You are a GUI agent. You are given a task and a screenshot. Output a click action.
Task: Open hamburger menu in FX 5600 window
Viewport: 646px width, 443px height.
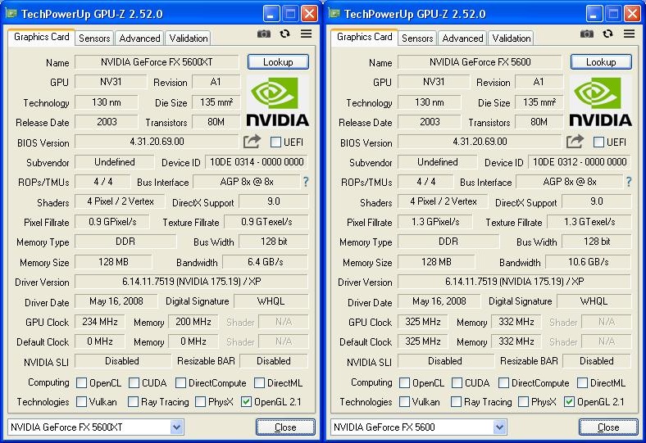(x=629, y=34)
